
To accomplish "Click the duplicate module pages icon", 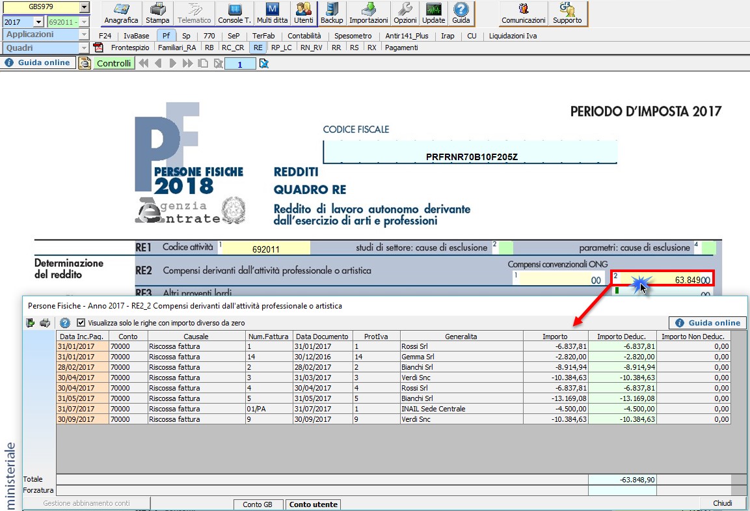I will coord(203,63).
